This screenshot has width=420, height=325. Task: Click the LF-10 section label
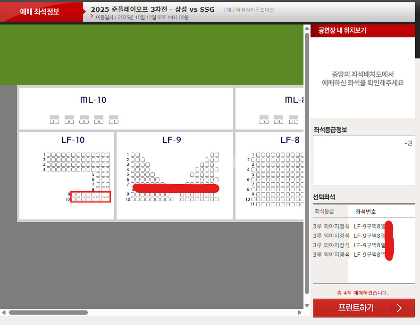[73, 140]
